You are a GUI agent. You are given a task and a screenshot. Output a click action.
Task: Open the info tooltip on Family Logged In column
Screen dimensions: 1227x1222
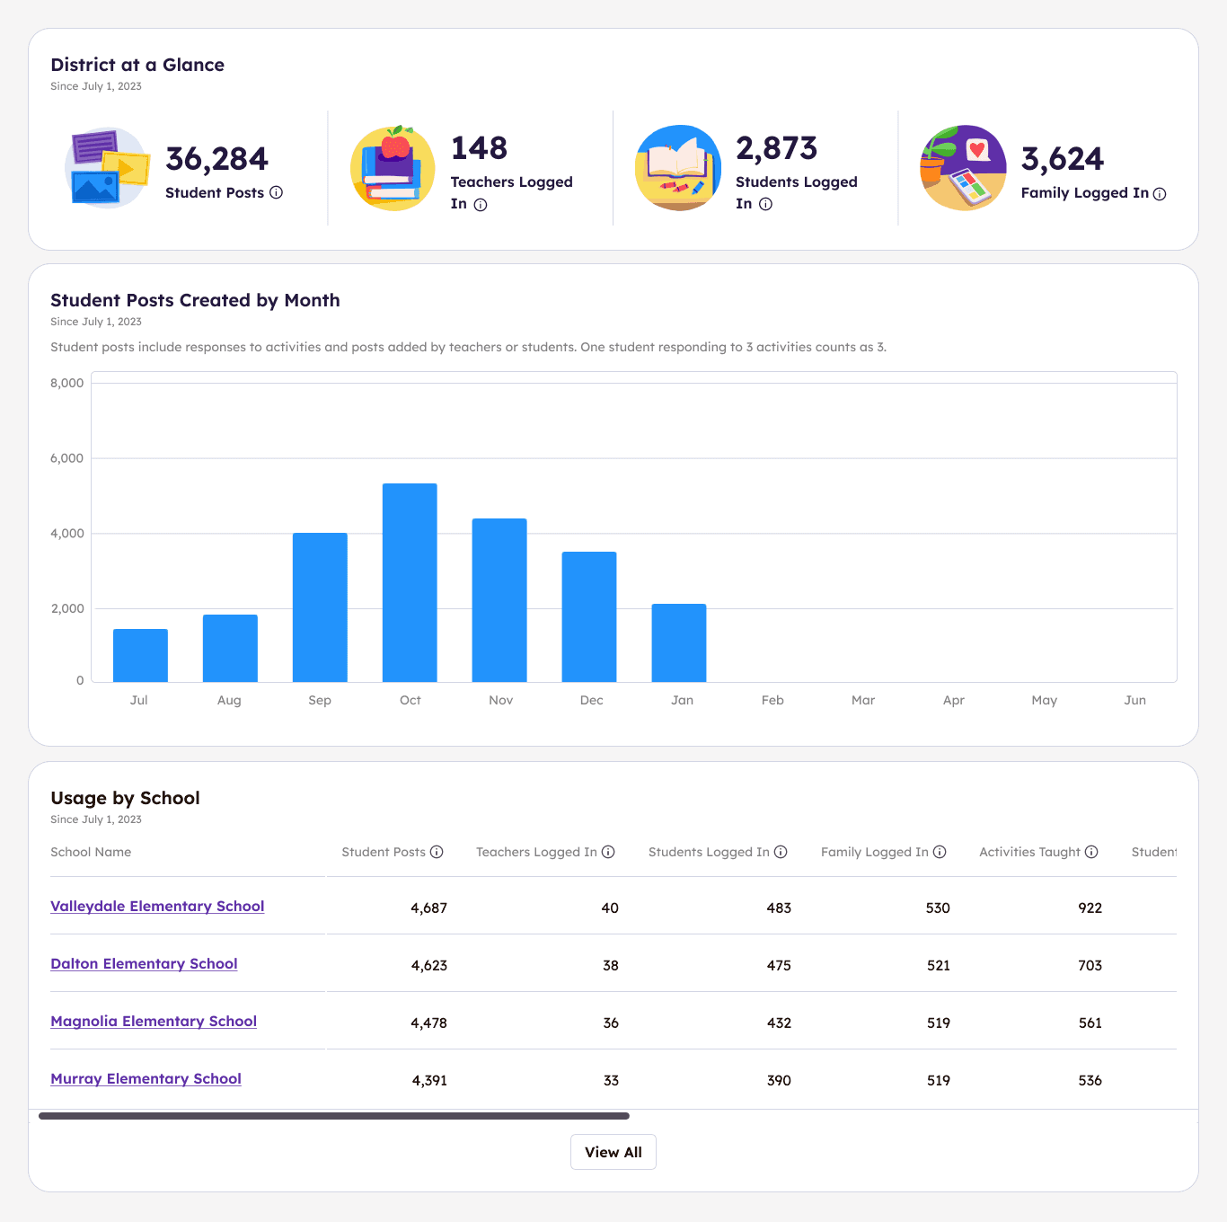coord(940,852)
